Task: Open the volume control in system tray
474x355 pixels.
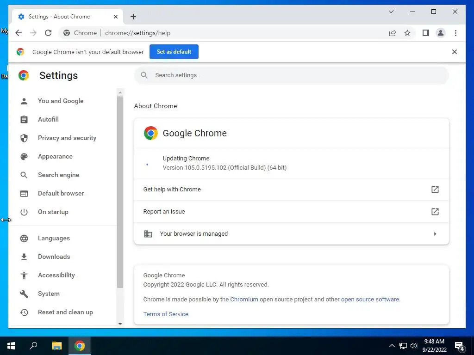Action: coord(414,346)
